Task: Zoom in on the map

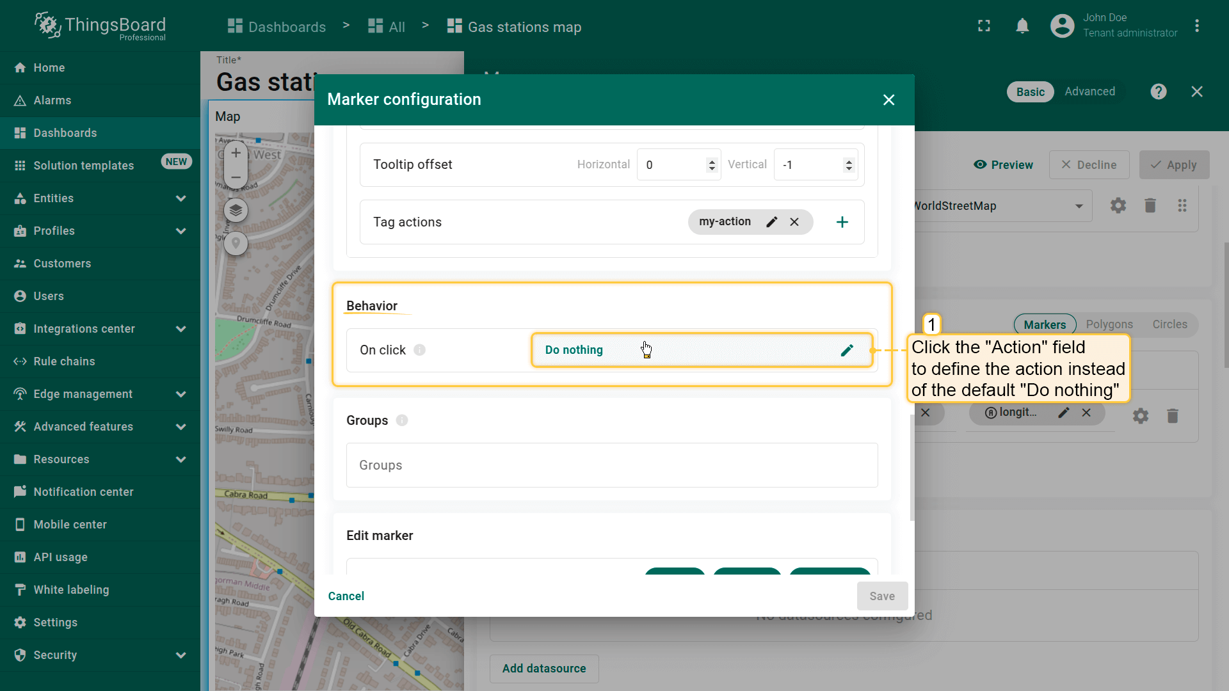Action: [x=236, y=153]
